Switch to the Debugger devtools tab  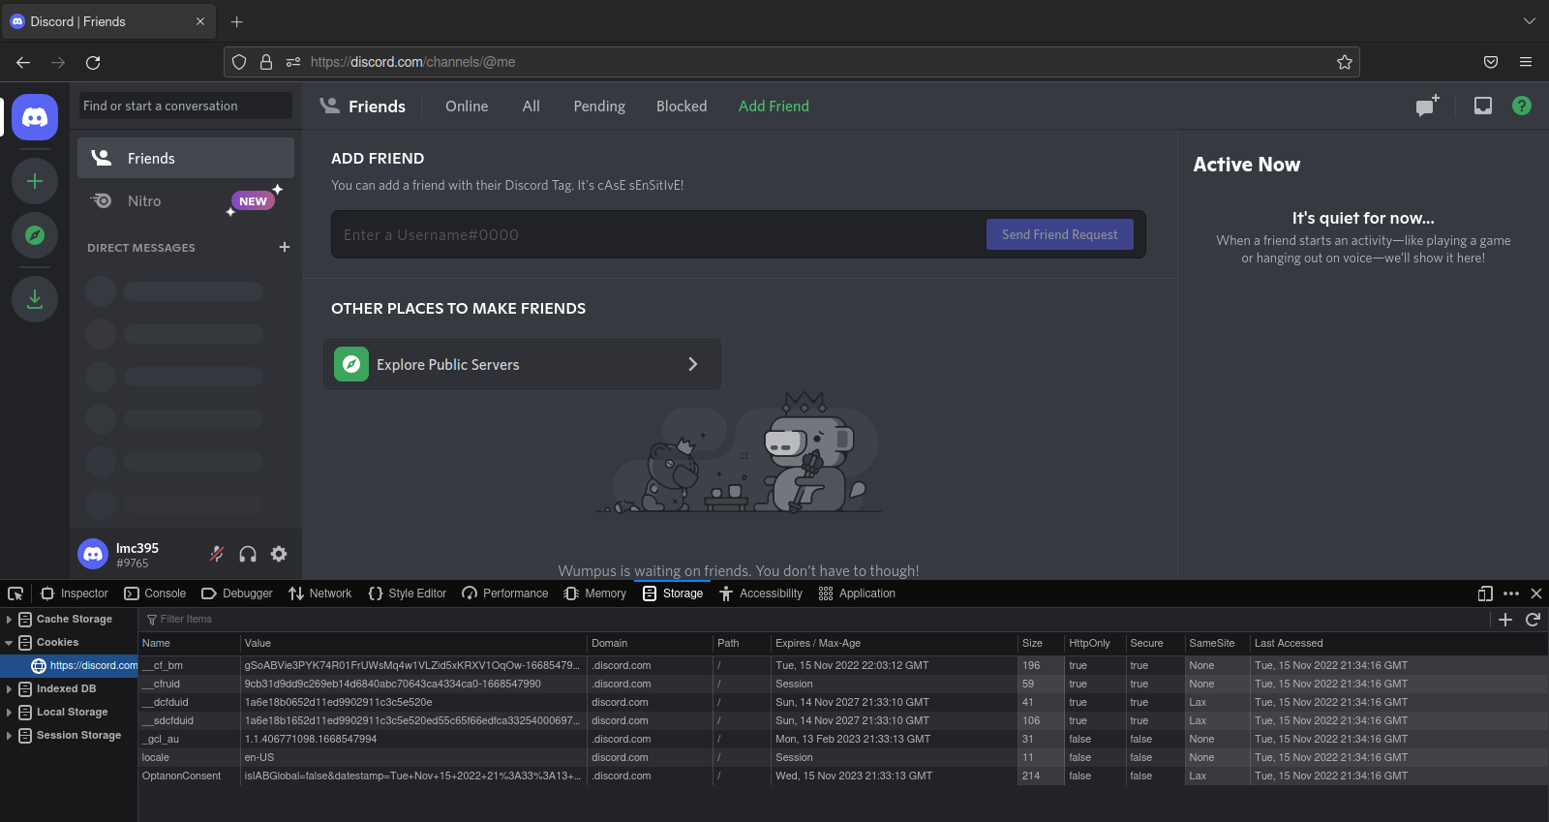(x=237, y=594)
